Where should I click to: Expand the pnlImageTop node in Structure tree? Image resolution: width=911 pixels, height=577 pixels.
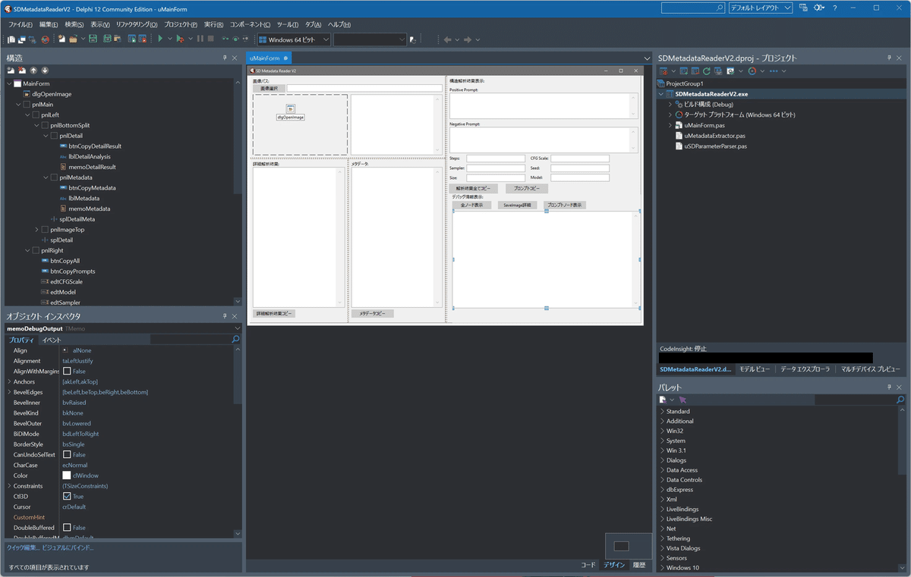[36, 229]
